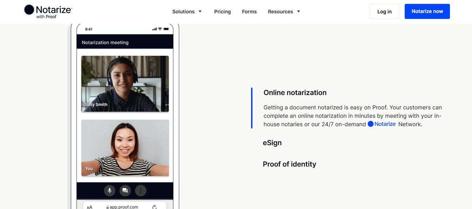This screenshot has width=472, height=209.
Task: Expand the Proof of identity section
Action: [x=289, y=164]
